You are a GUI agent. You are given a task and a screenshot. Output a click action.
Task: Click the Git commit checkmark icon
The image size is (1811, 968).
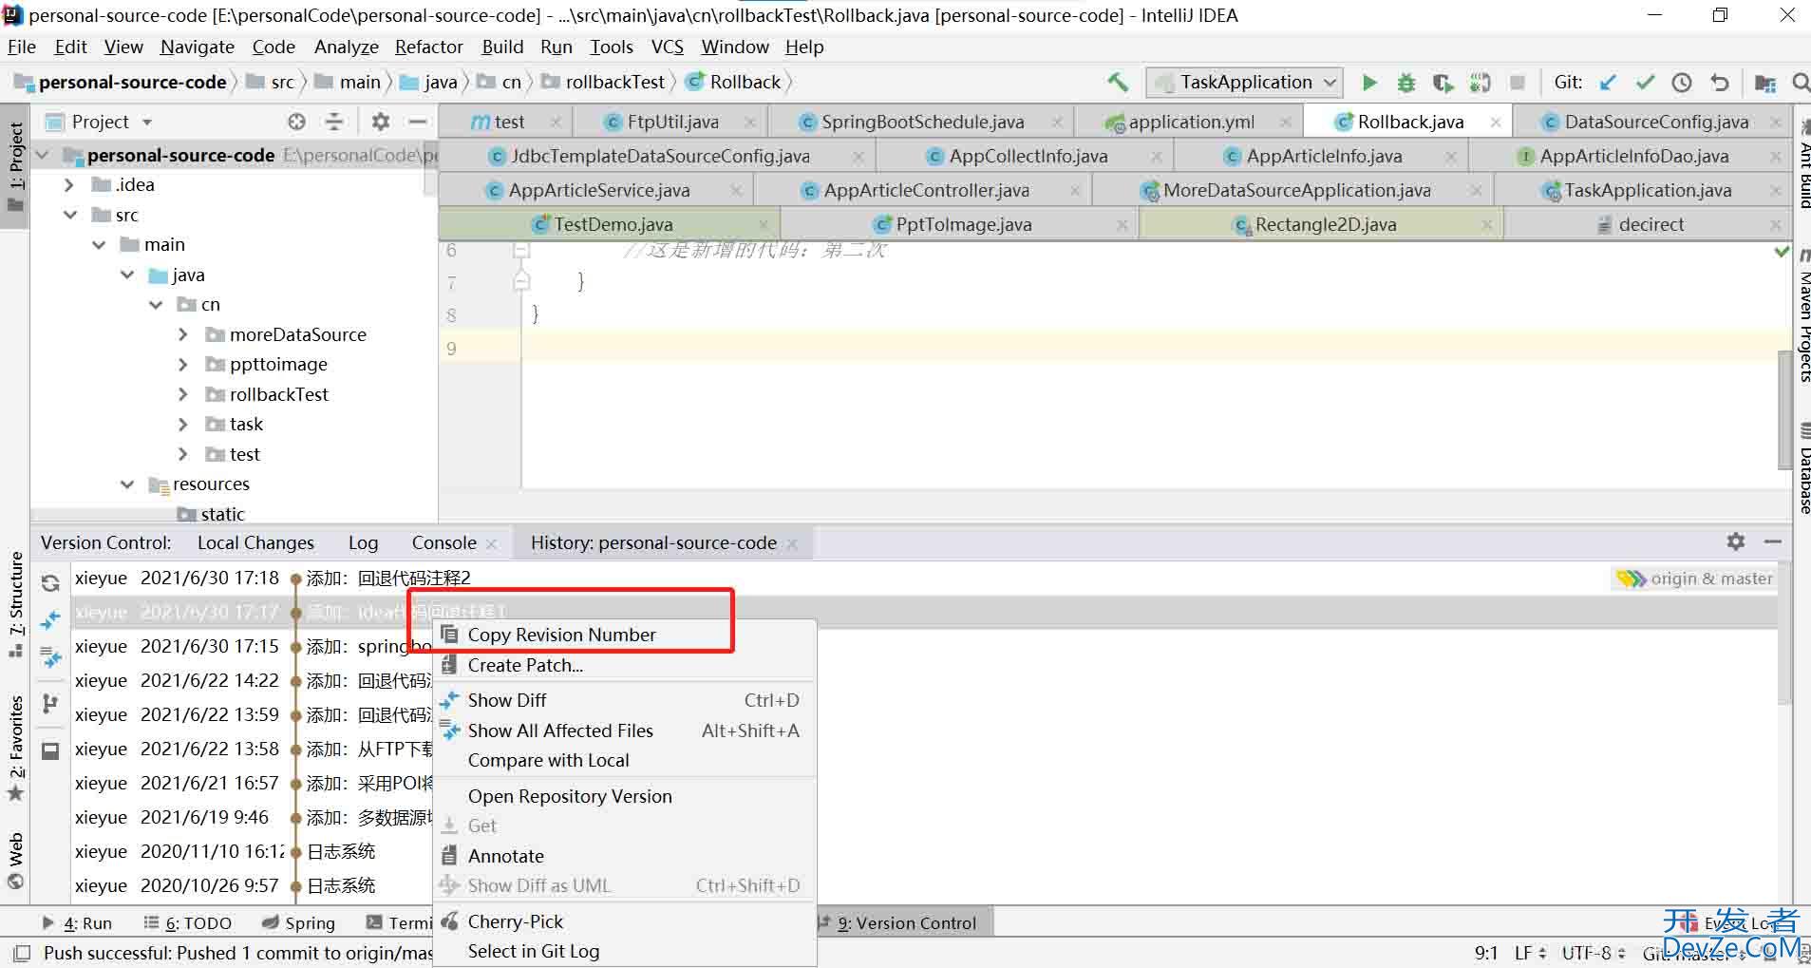click(1645, 83)
